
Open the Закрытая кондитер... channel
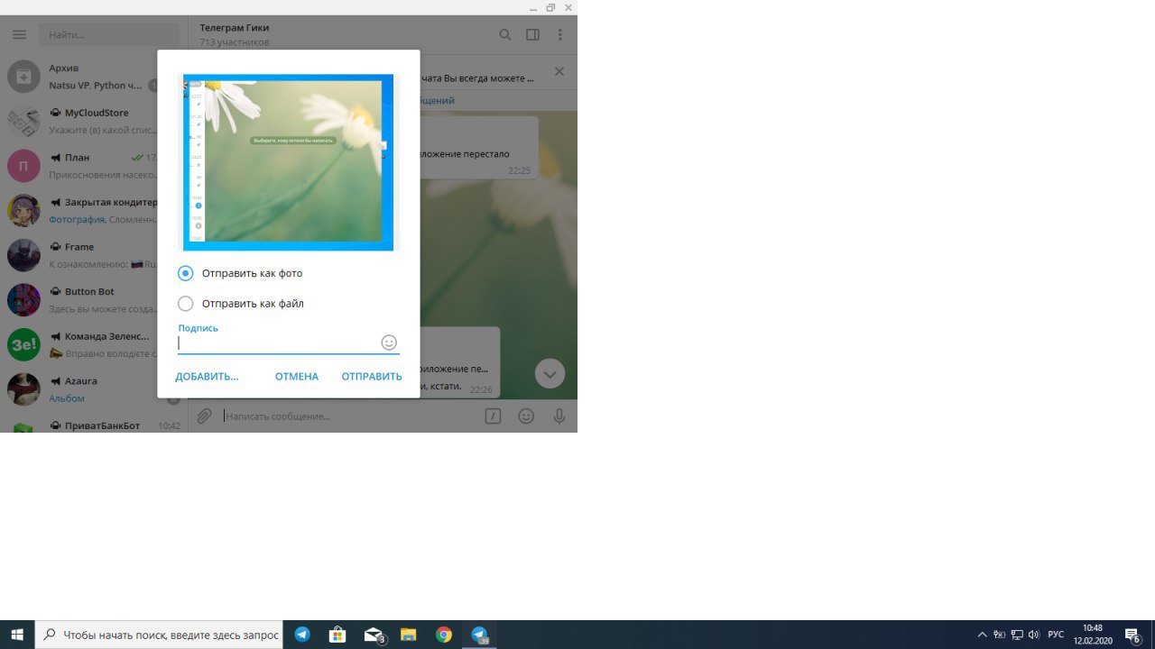tap(94, 211)
